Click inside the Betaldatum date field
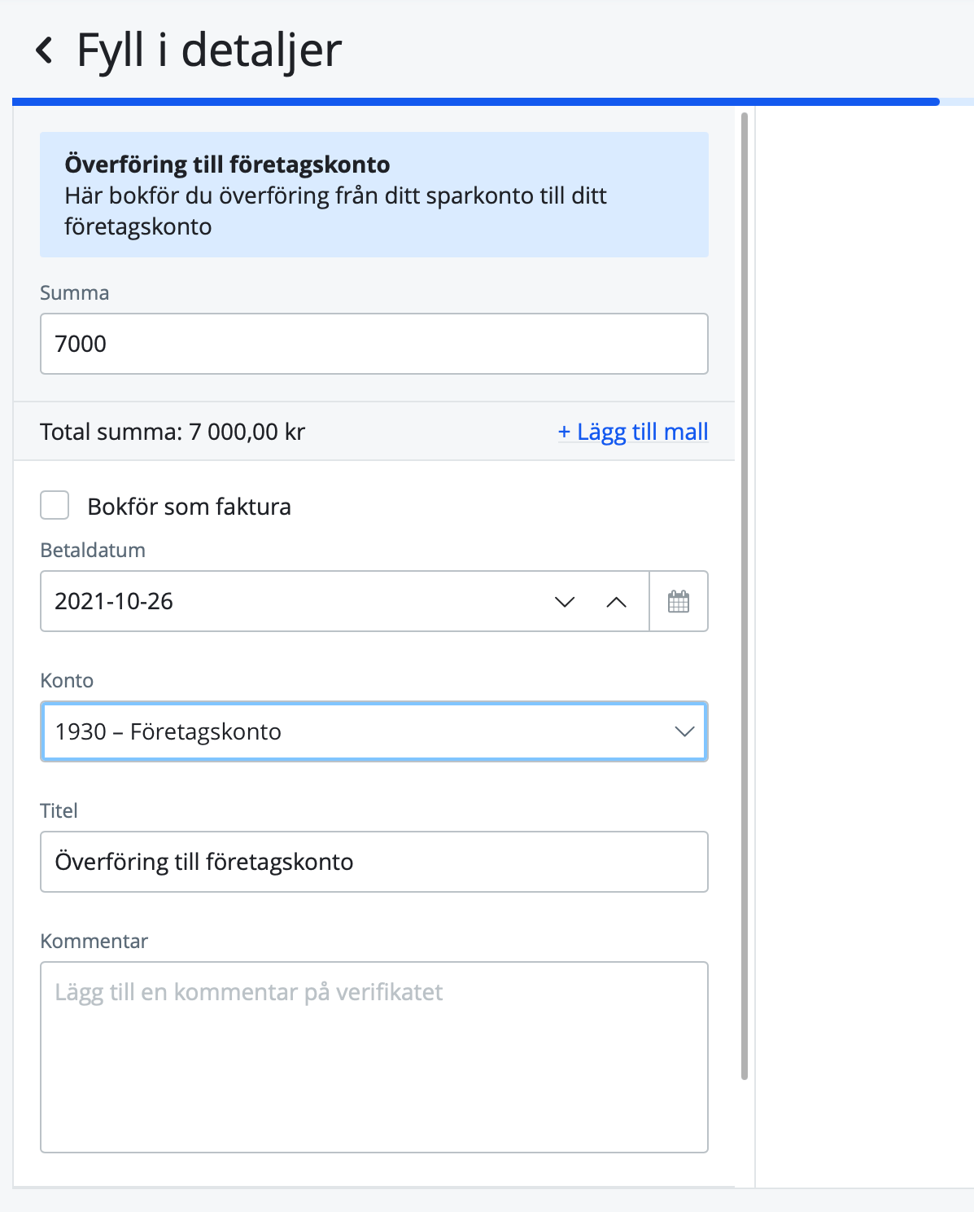The width and height of the screenshot is (974, 1212). [244, 601]
